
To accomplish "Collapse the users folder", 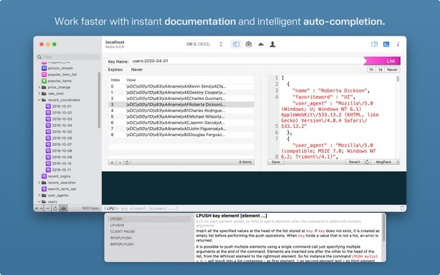I will pyautogui.click(x=39, y=202).
